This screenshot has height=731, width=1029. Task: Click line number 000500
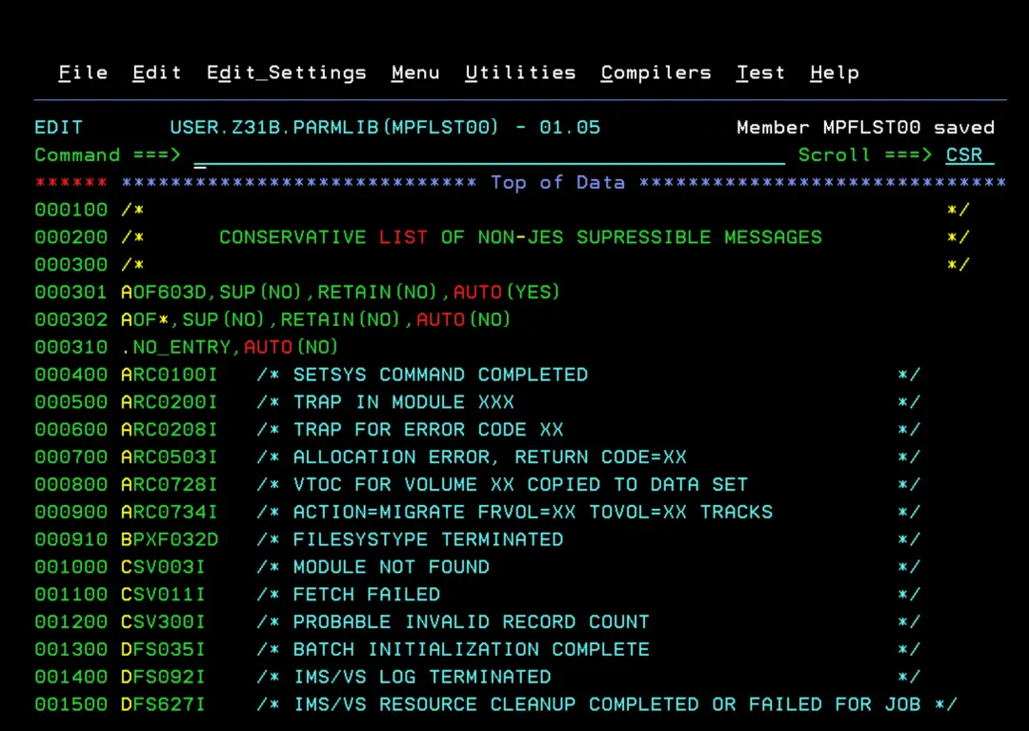pos(71,402)
